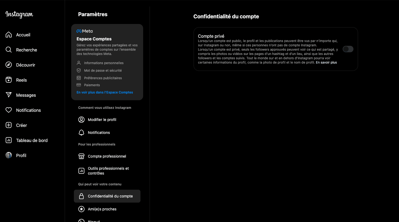Viewport: 399px width, 222px height.
Task: Click the Notifications heart icon
Action: (9, 110)
